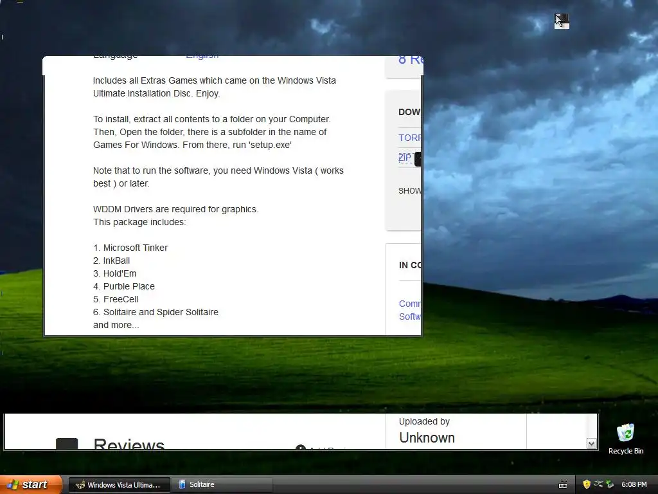Click the "Reviews" heading
The width and height of the screenshot is (658, 494).
(x=129, y=443)
